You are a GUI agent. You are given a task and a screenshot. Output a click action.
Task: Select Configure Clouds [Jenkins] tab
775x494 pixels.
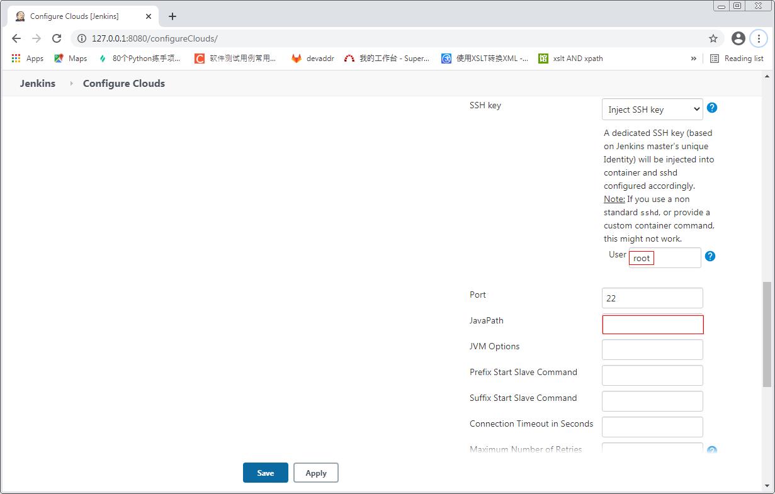(x=83, y=16)
